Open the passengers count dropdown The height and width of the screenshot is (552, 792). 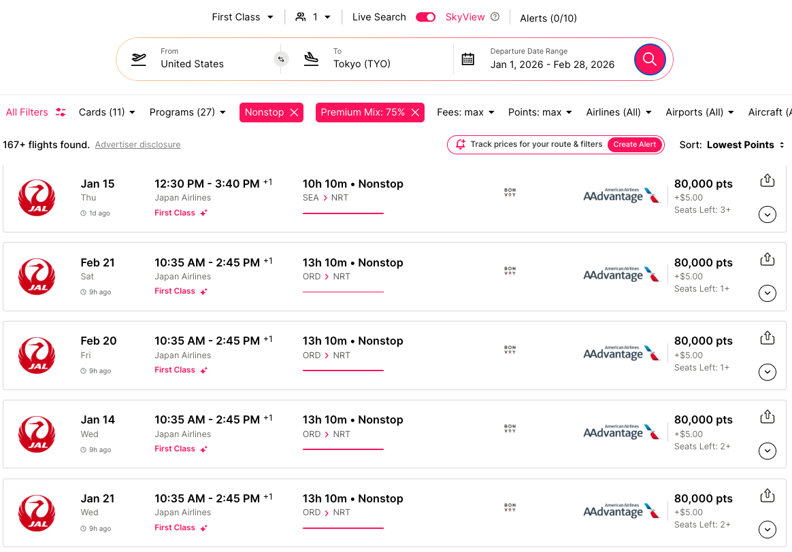[313, 17]
